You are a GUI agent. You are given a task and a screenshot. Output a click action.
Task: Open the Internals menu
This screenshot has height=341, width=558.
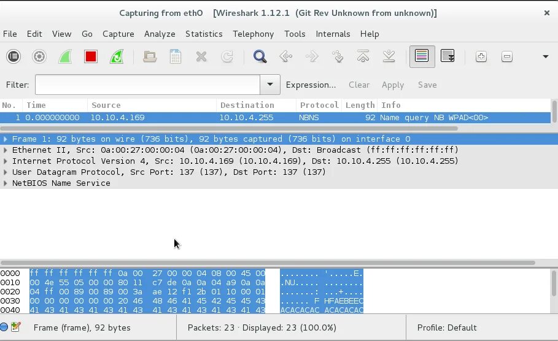[x=333, y=34]
